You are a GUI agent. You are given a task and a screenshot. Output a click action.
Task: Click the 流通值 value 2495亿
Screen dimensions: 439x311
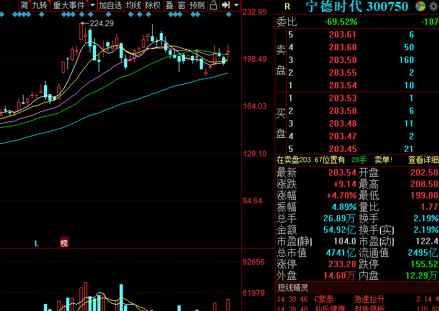click(423, 252)
